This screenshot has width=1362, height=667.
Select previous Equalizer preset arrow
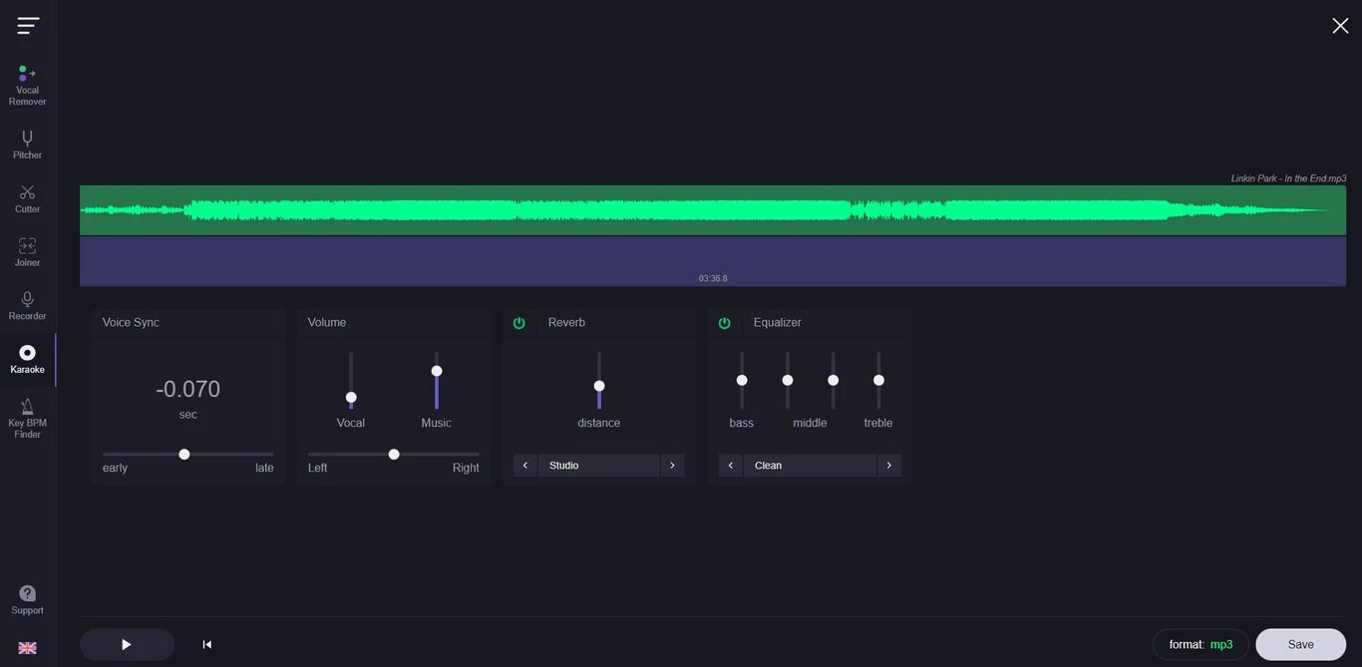point(731,466)
